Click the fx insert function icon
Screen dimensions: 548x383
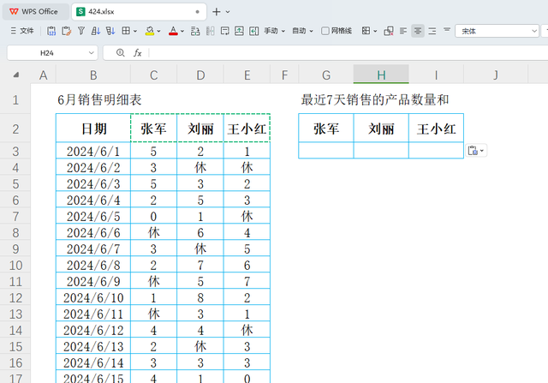click(x=137, y=53)
